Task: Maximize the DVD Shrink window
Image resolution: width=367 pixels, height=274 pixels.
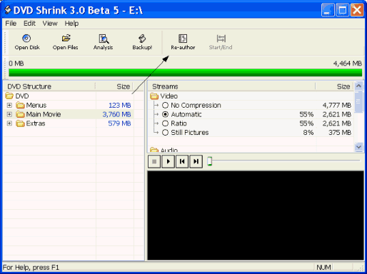Action: click(343, 10)
